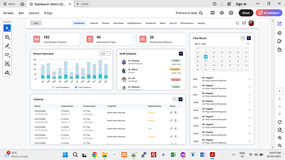This screenshot has width=285, height=160.
Task: Print the document with printer icon
Action: pos(231,13)
